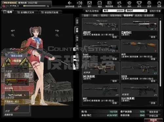The height and width of the screenshot is (122, 164).
Task: Click the red button at bottom right
Action: (x=153, y=120)
